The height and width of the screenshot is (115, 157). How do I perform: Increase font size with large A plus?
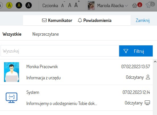click(77, 4)
